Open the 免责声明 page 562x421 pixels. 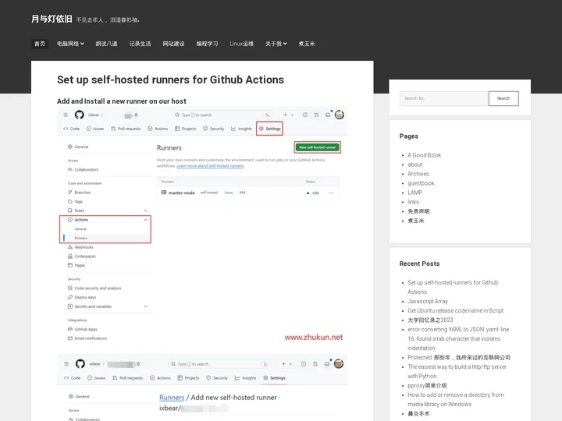pos(418,211)
